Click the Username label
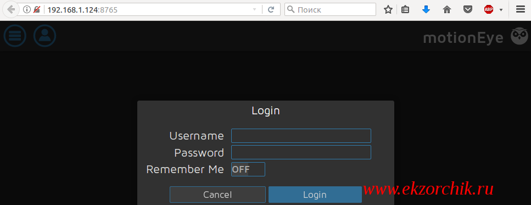The image size is (531, 205). pos(197,136)
